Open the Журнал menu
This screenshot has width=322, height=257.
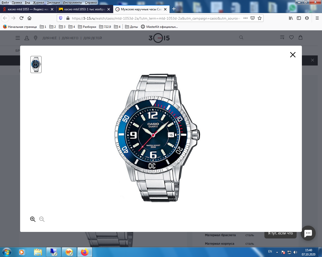[38, 3]
